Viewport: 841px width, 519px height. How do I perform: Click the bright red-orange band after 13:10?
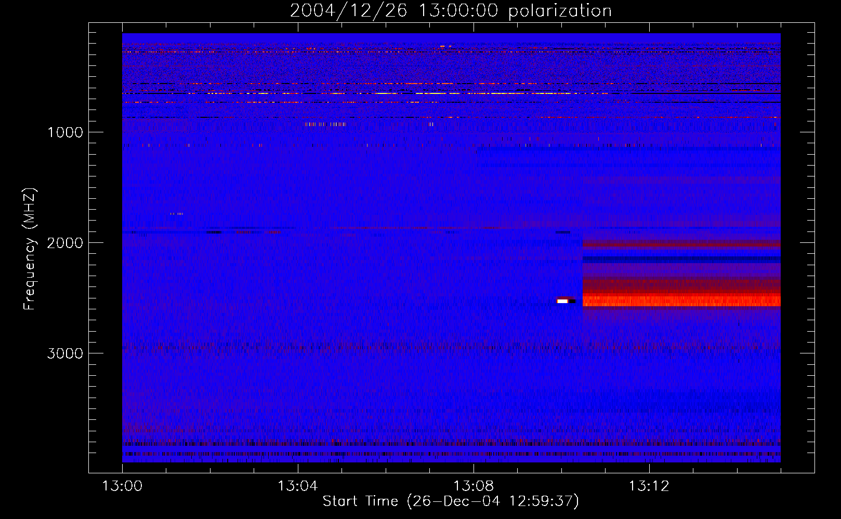point(681,301)
